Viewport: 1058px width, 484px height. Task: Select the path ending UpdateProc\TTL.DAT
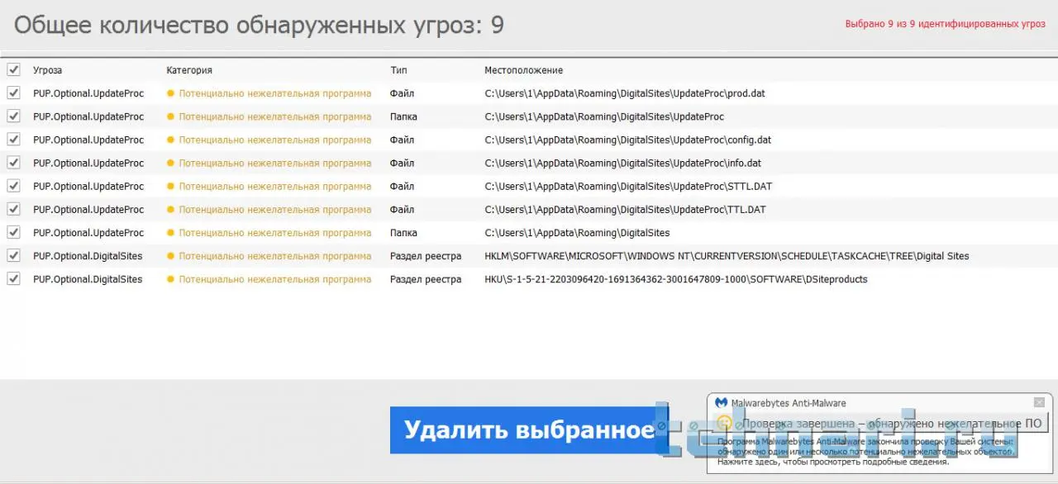point(625,209)
